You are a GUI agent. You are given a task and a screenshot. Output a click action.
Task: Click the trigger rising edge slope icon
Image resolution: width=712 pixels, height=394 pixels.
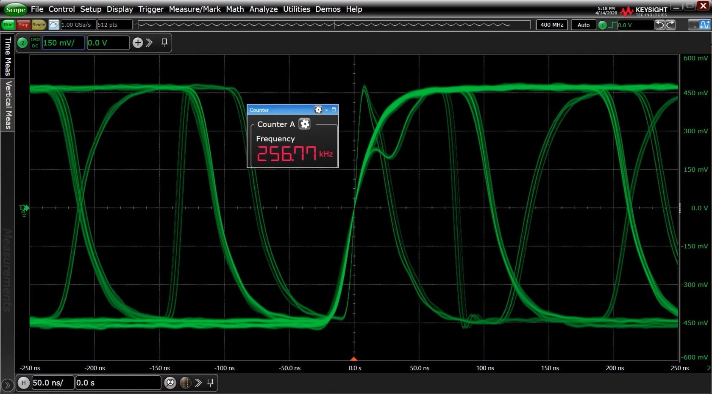(612, 25)
